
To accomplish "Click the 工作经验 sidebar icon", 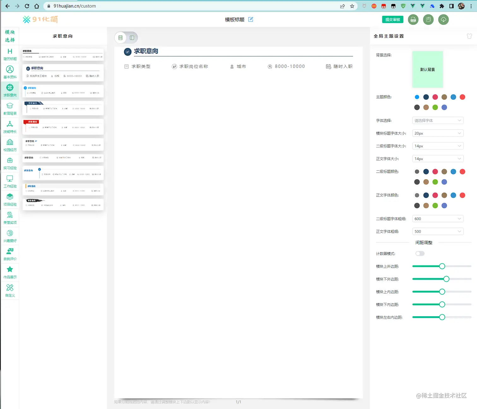I will 10,181.
